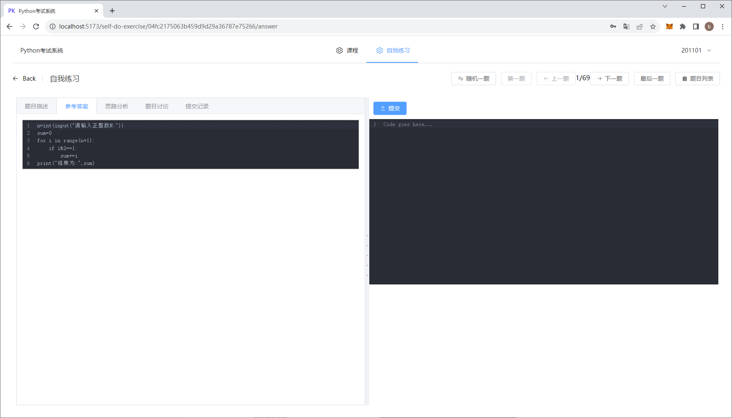Click the 自我练习 page heading
Image resolution: width=732 pixels, height=418 pixels.
[x=65, y=79]
